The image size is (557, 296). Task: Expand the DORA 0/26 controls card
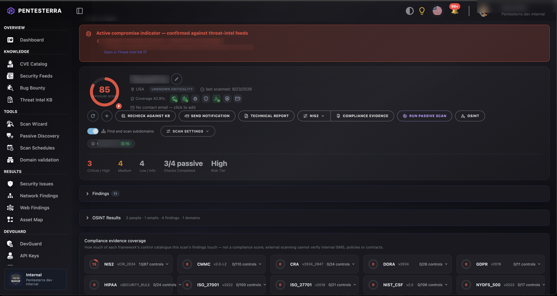pos(407,264)
